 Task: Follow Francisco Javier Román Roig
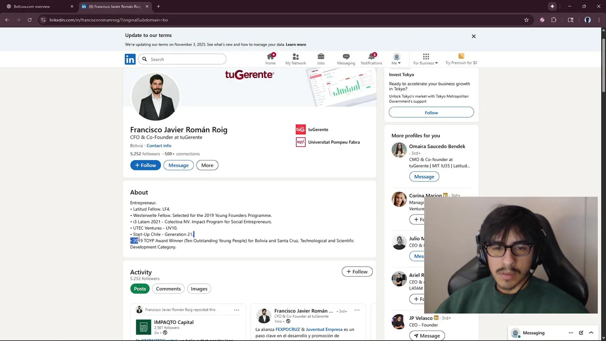[x=145, y=165]
